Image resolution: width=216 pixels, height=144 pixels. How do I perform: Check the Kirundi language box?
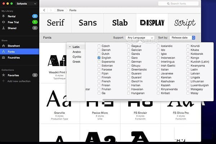tap(188, 46)
